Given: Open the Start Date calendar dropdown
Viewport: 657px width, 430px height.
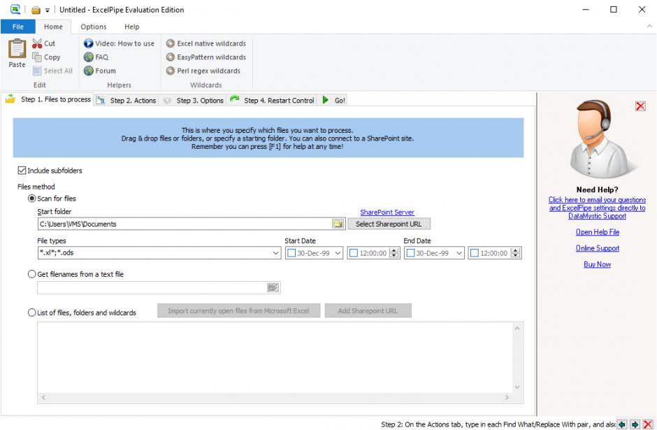Looking at the screenshot, I should point(338,253).
